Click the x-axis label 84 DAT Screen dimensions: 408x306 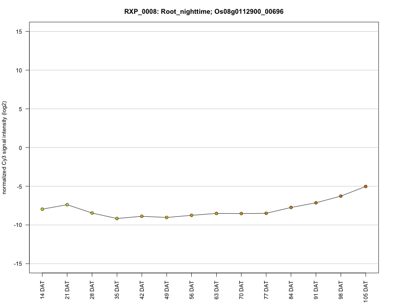(x=291, y=290)
